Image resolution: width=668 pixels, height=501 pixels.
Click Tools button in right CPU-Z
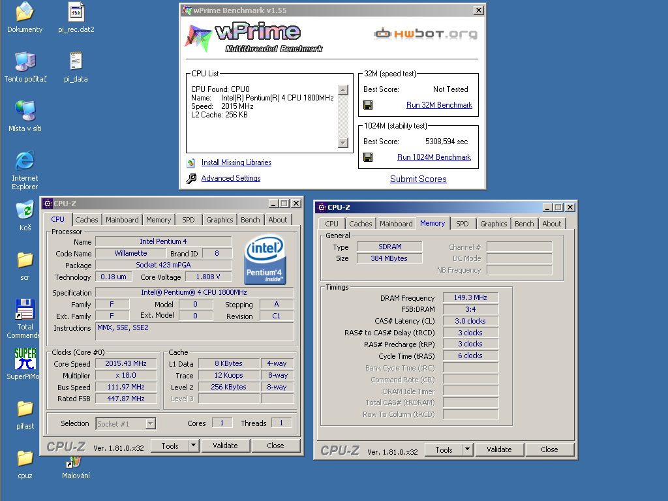tap(444, 449)
